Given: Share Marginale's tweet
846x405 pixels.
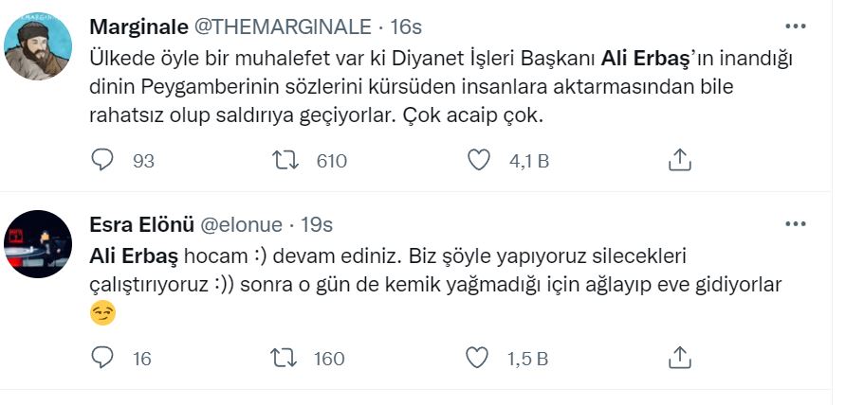Looking at the screenshot, I should click(x=679, y=161).
